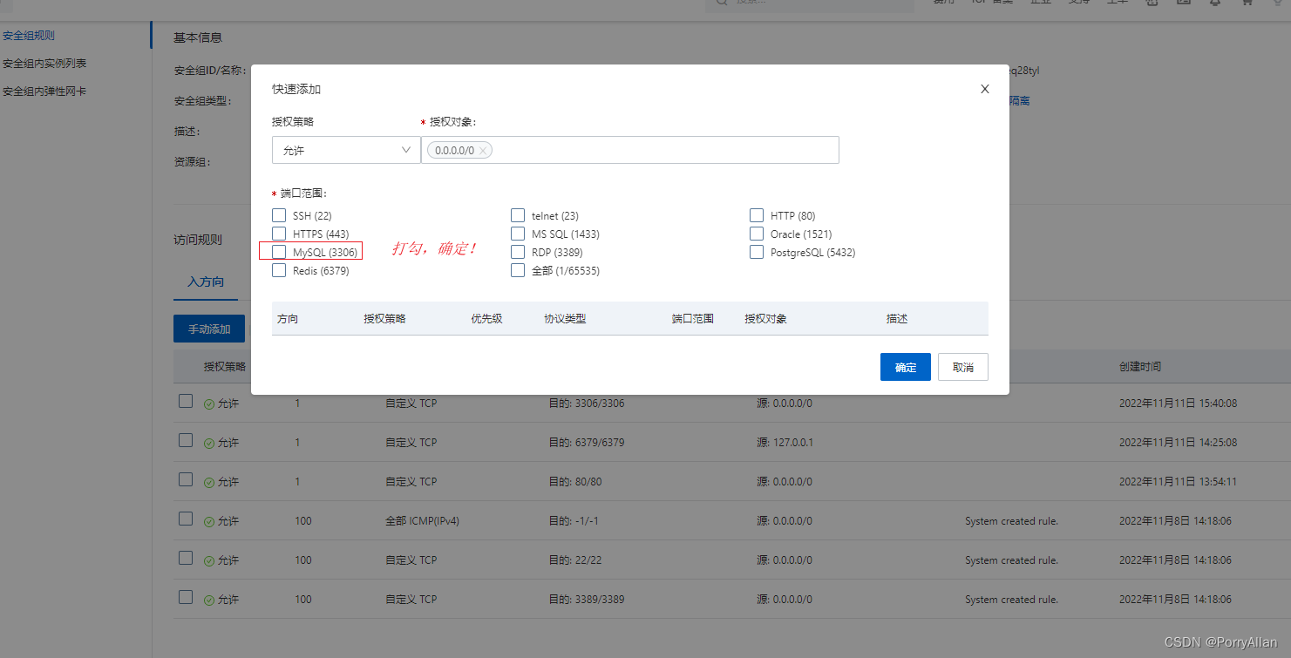The image size is (1291, 658).
Task: Select the row checkbox for ICMP rule -1/-1
Action: [186, 519]
